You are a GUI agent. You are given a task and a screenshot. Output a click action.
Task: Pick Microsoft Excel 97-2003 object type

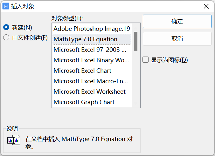click(92, 50)
